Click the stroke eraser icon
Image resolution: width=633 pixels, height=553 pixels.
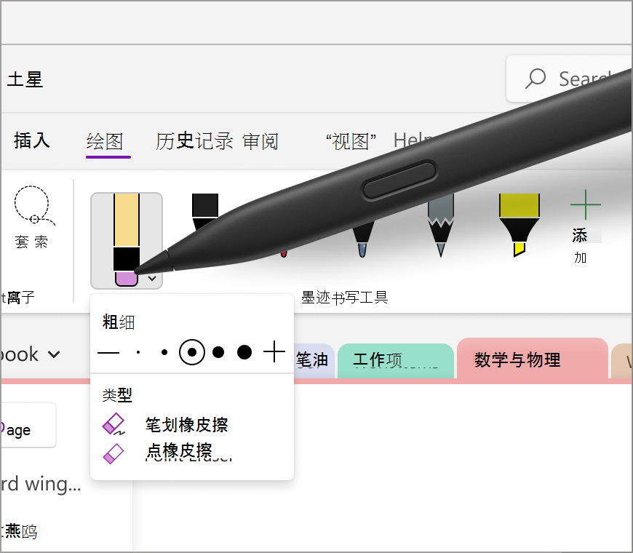[114, 424]
